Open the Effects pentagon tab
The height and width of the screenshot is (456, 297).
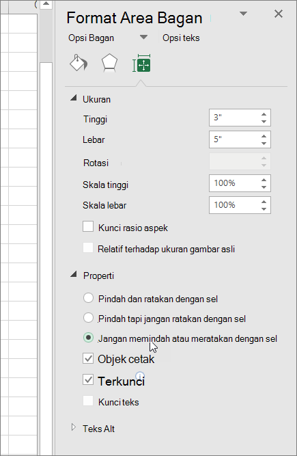tap(109, 63)
